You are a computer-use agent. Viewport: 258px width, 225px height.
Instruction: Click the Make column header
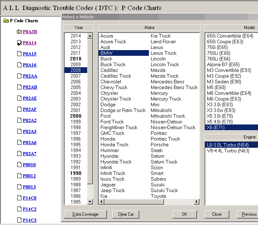(x=149, y=28)
